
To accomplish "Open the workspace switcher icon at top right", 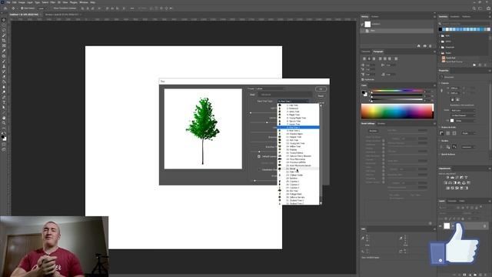I will 480,8.
